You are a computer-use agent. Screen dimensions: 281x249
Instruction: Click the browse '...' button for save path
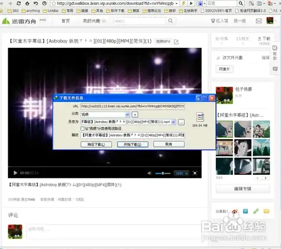[x=181, y=122]
